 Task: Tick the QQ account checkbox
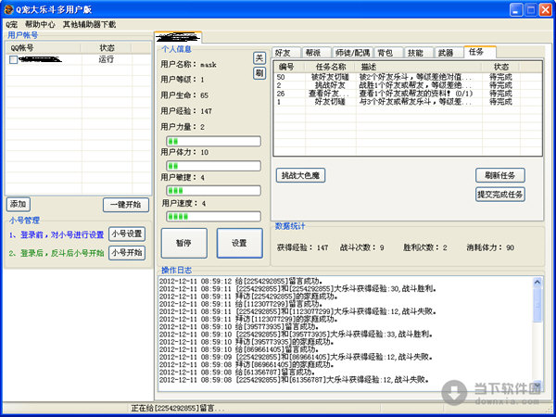[14, 60]
